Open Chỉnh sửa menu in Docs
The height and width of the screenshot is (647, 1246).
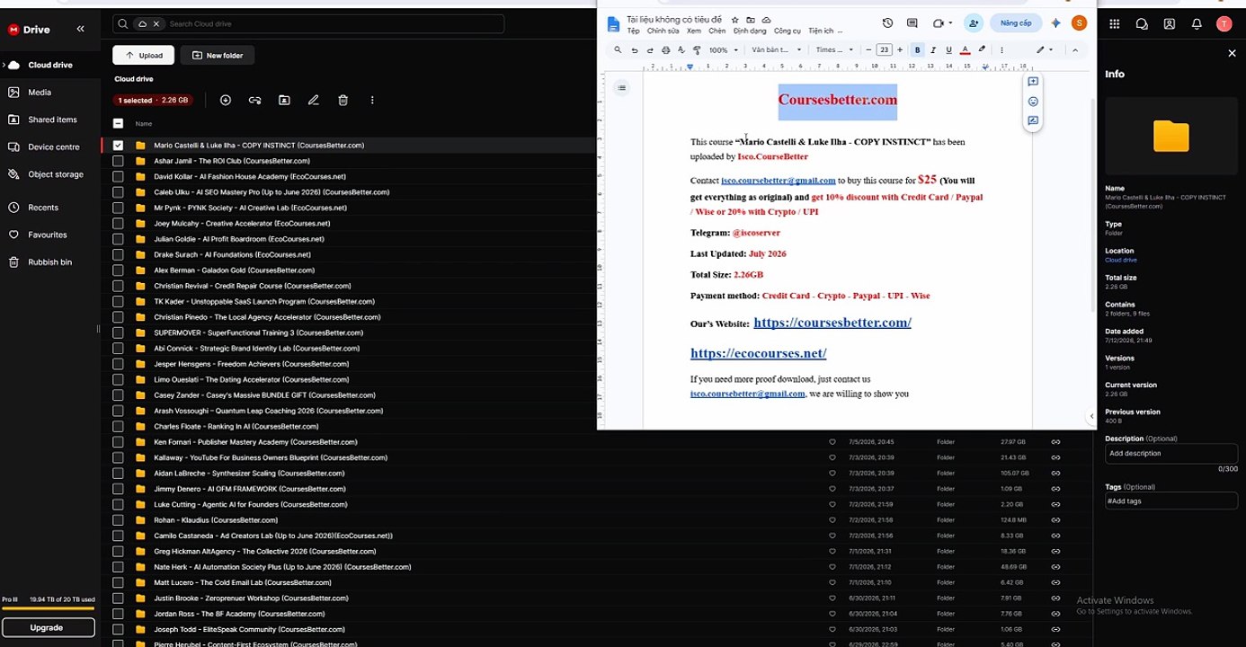[x=663, y=31]
